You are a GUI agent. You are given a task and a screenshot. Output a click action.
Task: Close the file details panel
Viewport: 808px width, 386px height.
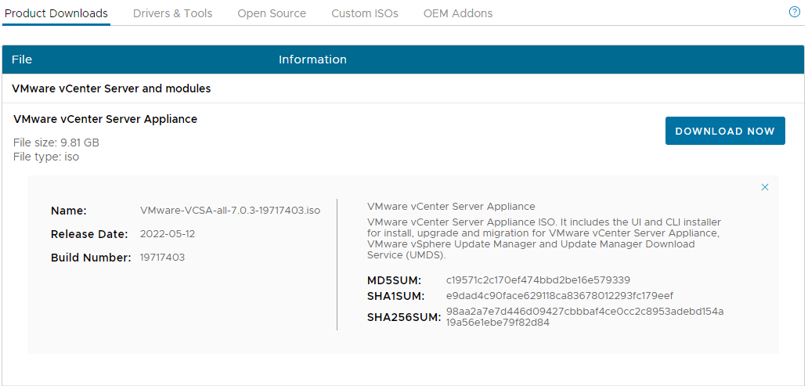(765, 187)
